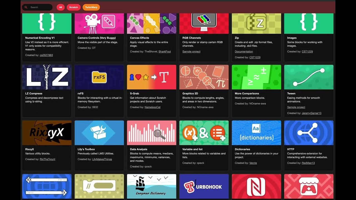The image size is (356, 200).
Task: Click the Camera Controls (Very Buggy) title
Action: (97, 38)
